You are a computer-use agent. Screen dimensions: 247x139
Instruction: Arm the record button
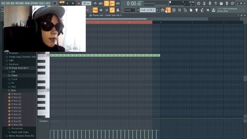79,3
